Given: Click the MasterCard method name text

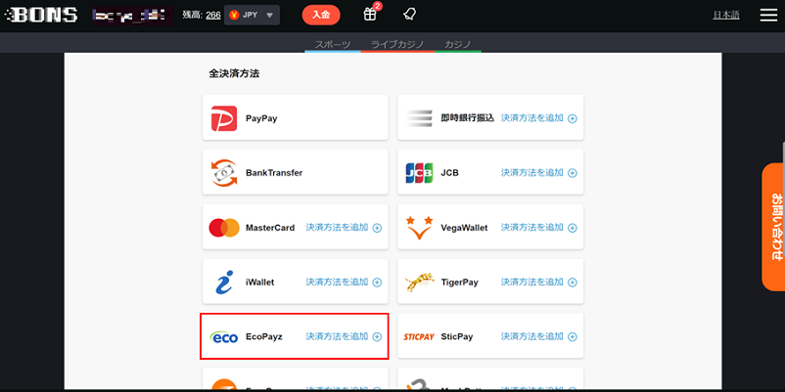Looking at the screenshot, I should click(x=270, y=228).
